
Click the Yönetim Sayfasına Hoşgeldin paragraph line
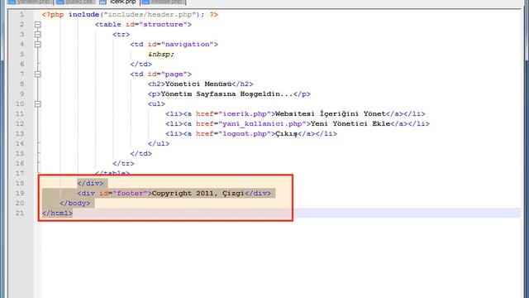[x=229, y=94]
